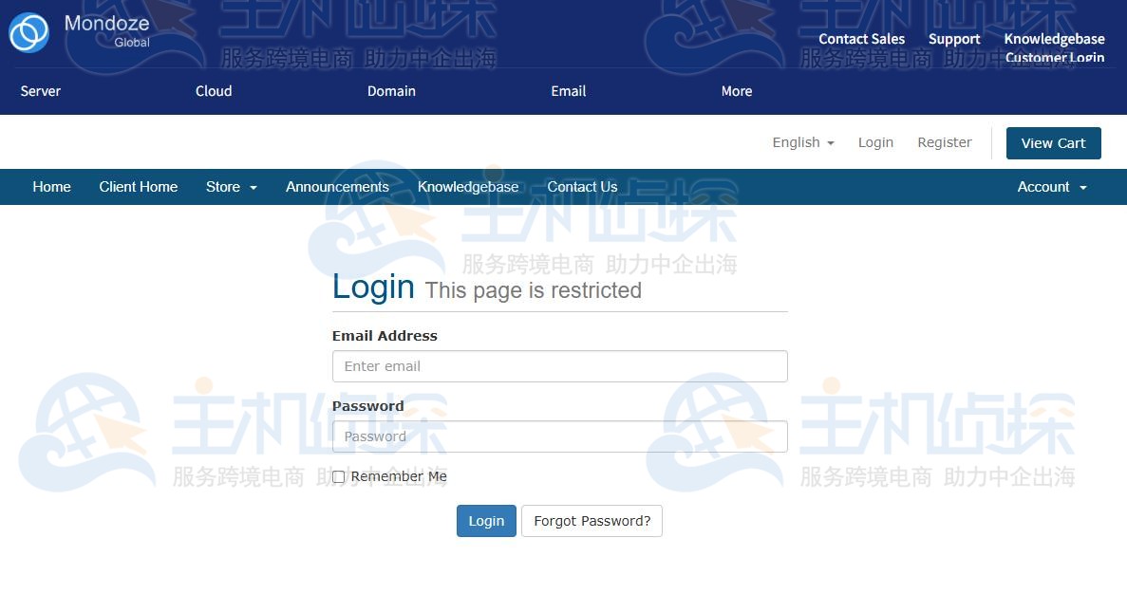Viewport: 1127px width, 594px height.
Task: Select the Email menu item
Action: (568, 91)
